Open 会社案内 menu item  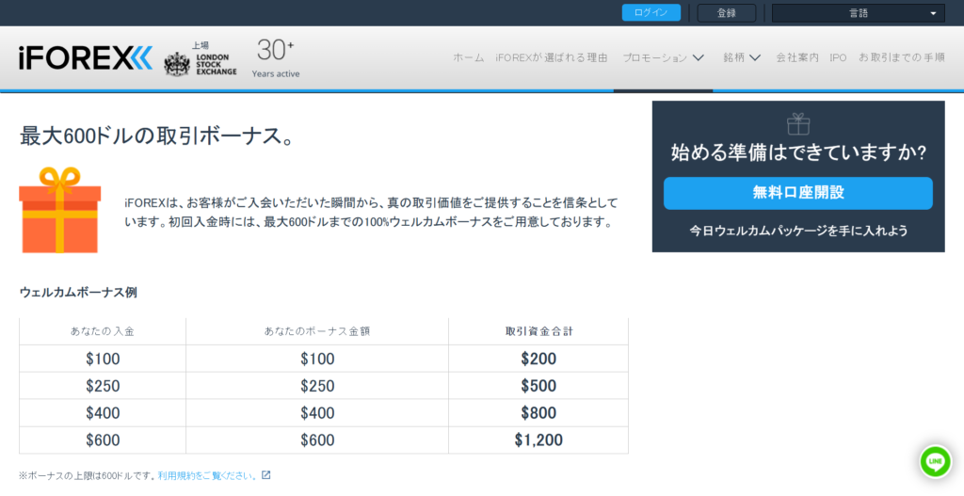point(797,57)
